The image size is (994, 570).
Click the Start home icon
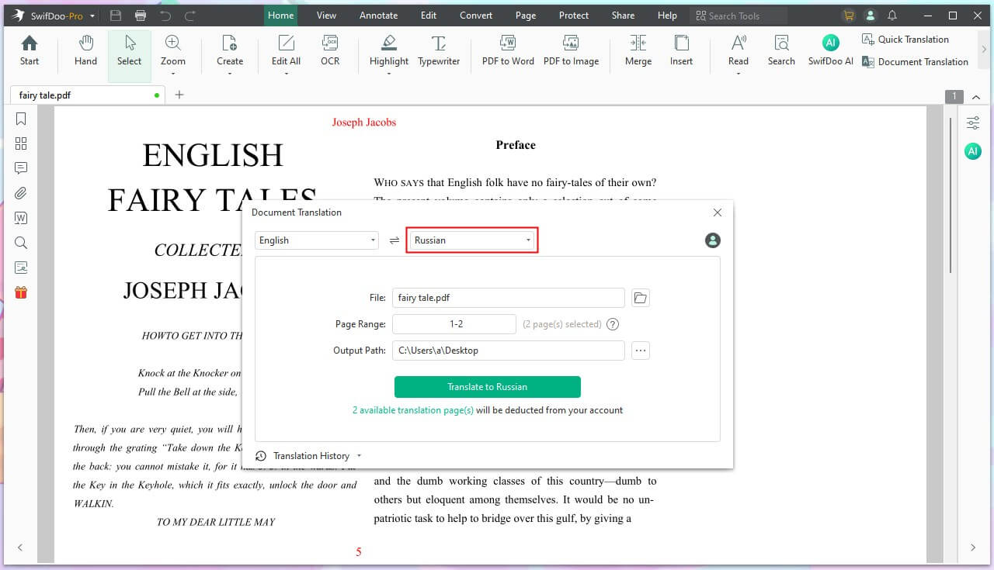(x=30, y=50)
